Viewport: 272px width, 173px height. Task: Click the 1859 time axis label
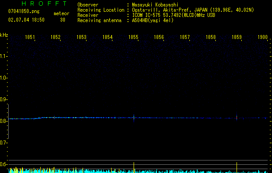pyautogui.click(x=237, y=37)
